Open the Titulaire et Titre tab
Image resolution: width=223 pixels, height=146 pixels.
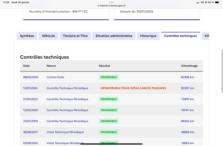(75, 36)
